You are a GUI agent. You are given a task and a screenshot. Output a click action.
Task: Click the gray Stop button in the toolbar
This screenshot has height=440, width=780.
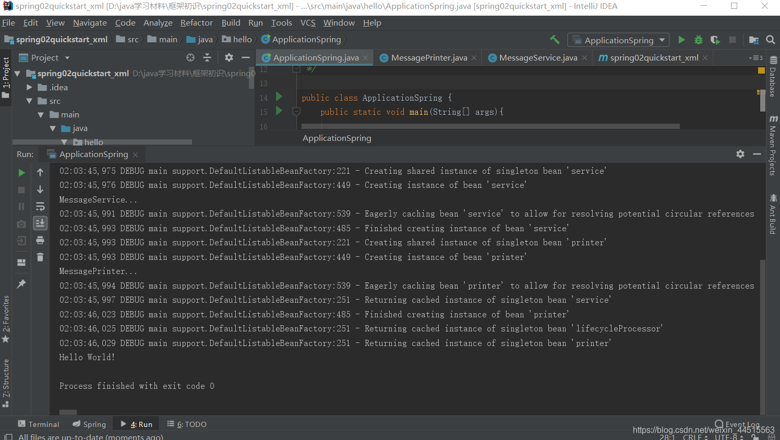pos(733,40)
